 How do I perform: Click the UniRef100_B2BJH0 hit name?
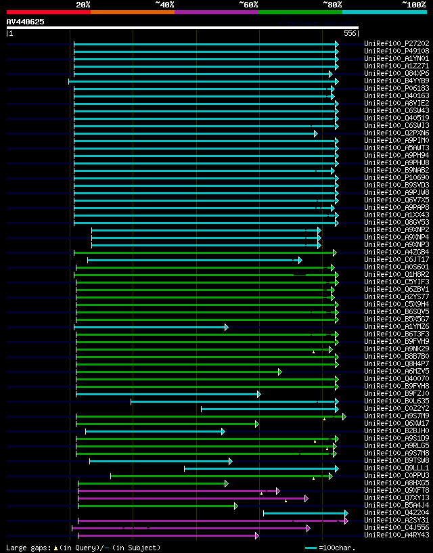coord(396,430)
